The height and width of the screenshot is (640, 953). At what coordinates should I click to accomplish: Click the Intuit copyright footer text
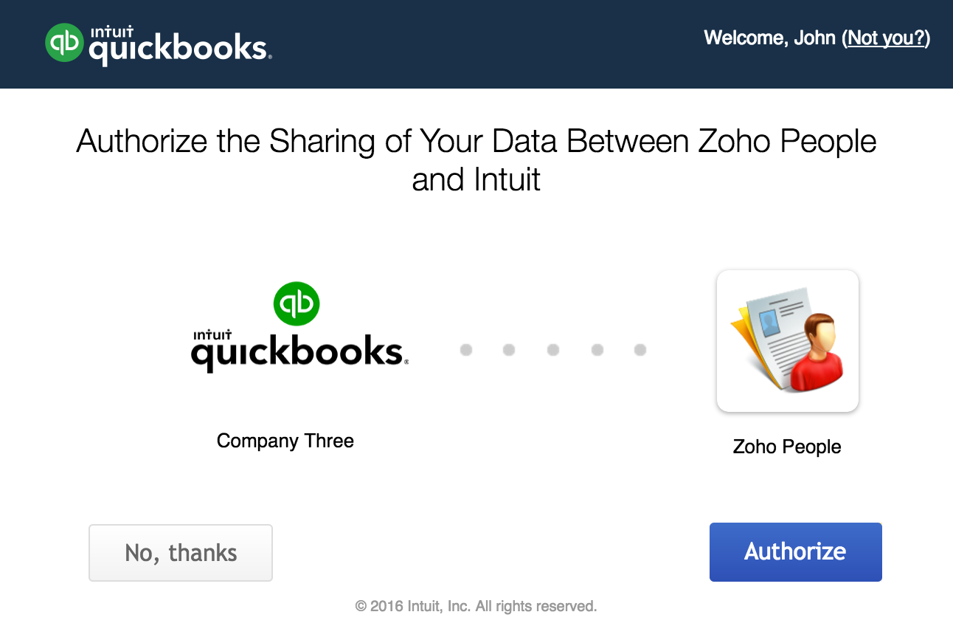click(476, 606)
